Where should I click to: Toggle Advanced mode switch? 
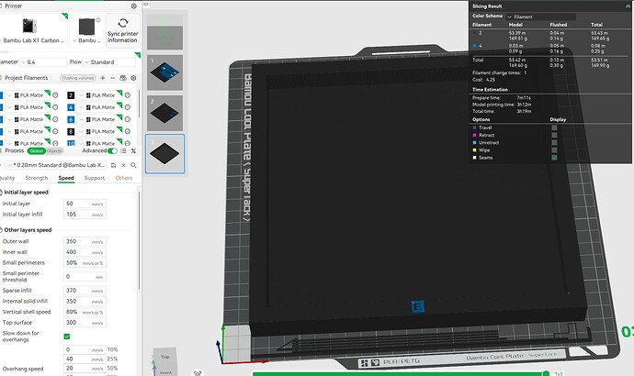[x=112, y=151]
